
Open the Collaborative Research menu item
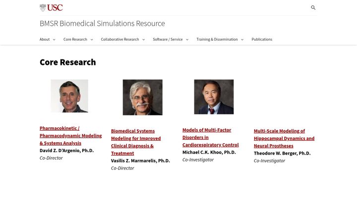coord(120,39)
